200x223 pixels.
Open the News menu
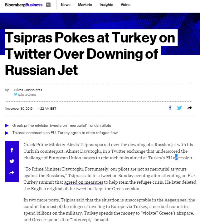point(66,5)
